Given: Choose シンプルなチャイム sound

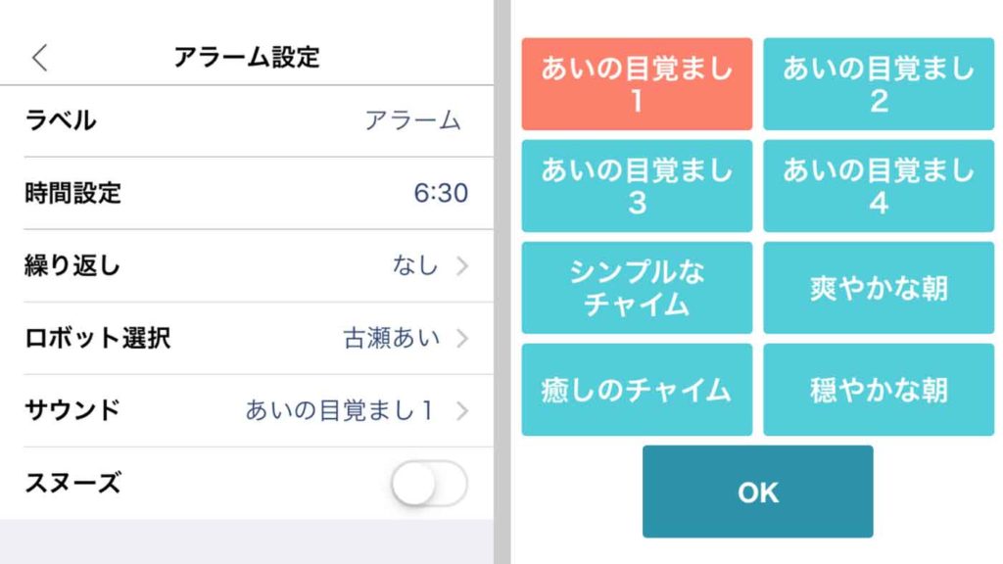Looking at the screenshot, I should click(x=637, y=288).
